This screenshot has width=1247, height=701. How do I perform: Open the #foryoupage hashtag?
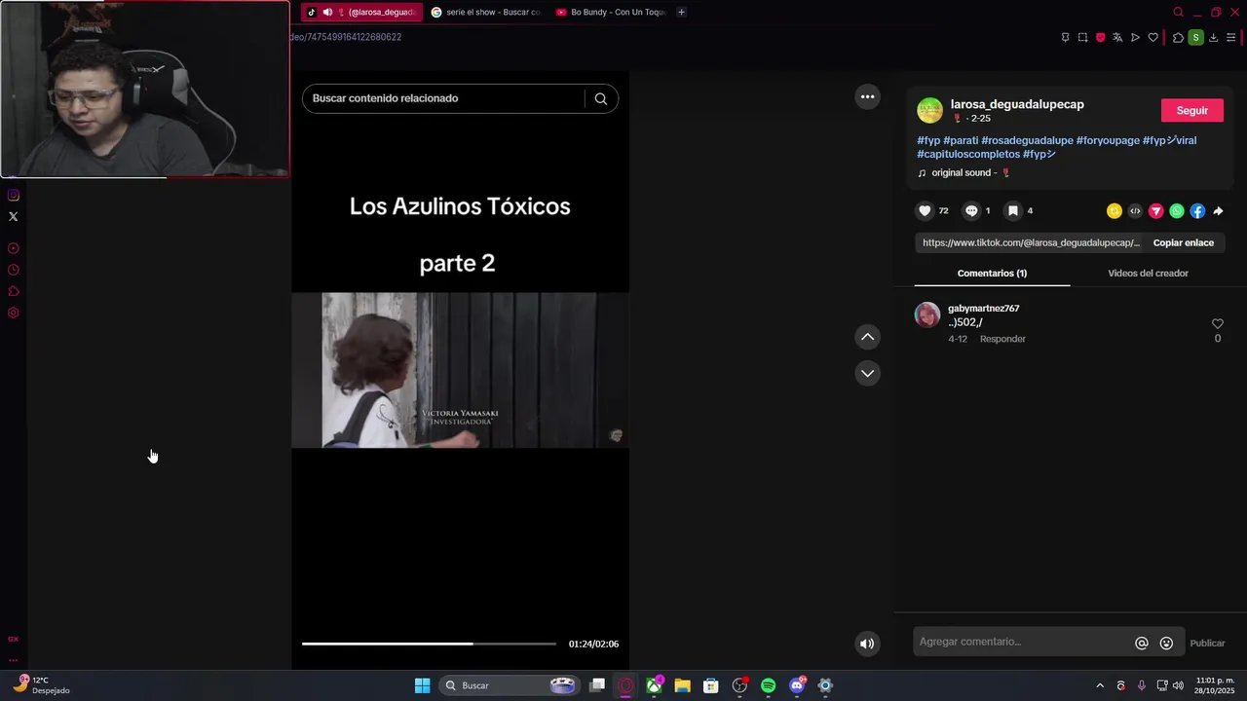click(1108, 140)
